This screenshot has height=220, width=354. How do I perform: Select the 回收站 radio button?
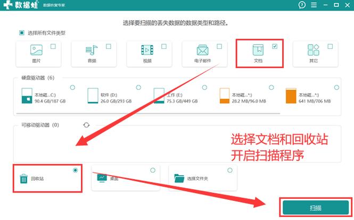[x=76, y=170]
